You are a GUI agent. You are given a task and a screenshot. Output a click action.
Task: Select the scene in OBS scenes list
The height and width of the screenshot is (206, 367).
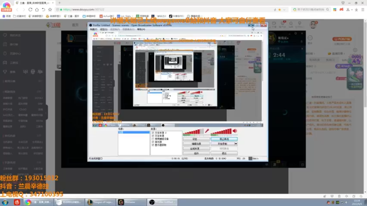click(x=133, y=132)
